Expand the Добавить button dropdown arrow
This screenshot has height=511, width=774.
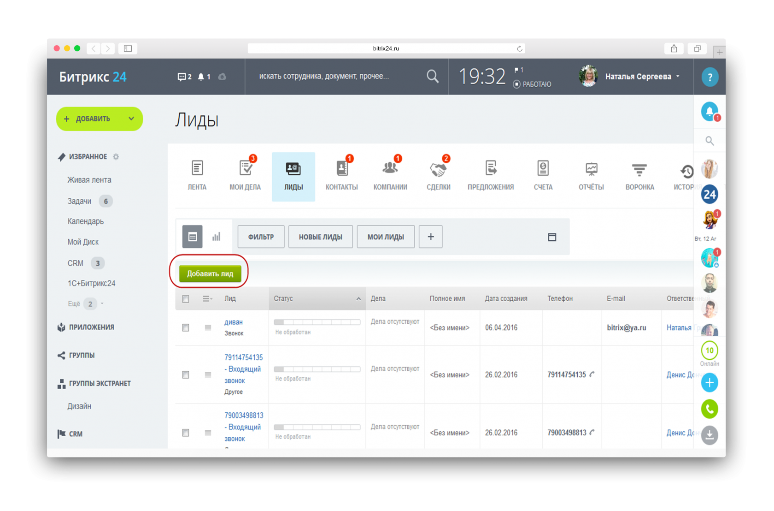coord(131,119)
